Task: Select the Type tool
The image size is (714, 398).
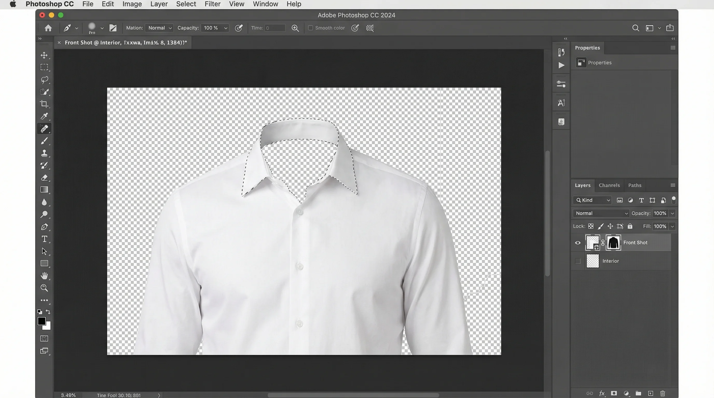Action: click(44, 239)
